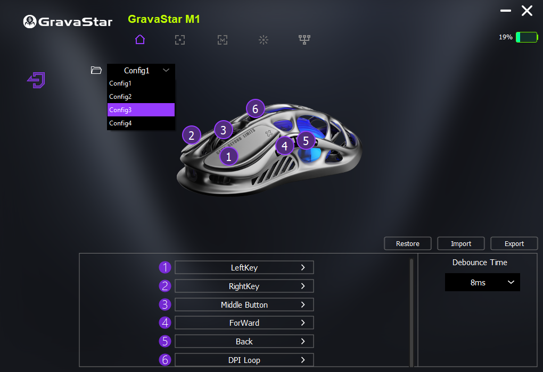Open the Home tab icon
Screen dimensions: 543x372
pyautogui.click(x=140, y=39)
